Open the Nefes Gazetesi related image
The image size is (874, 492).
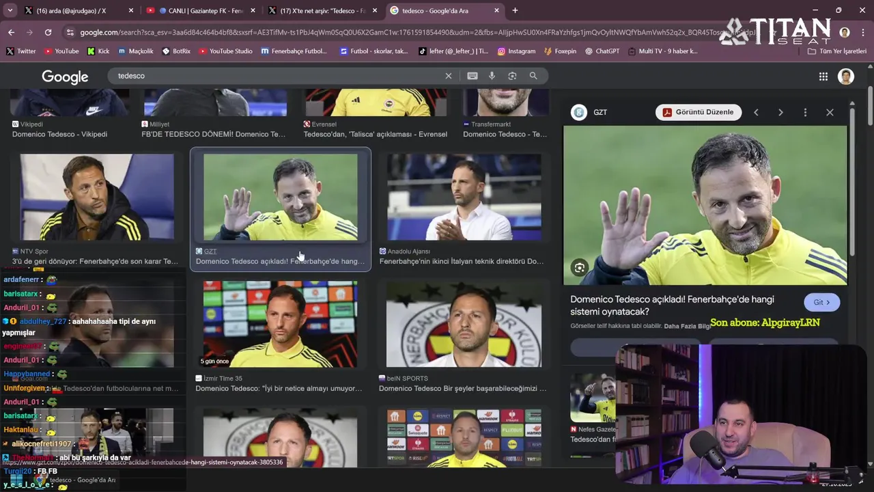593,398
